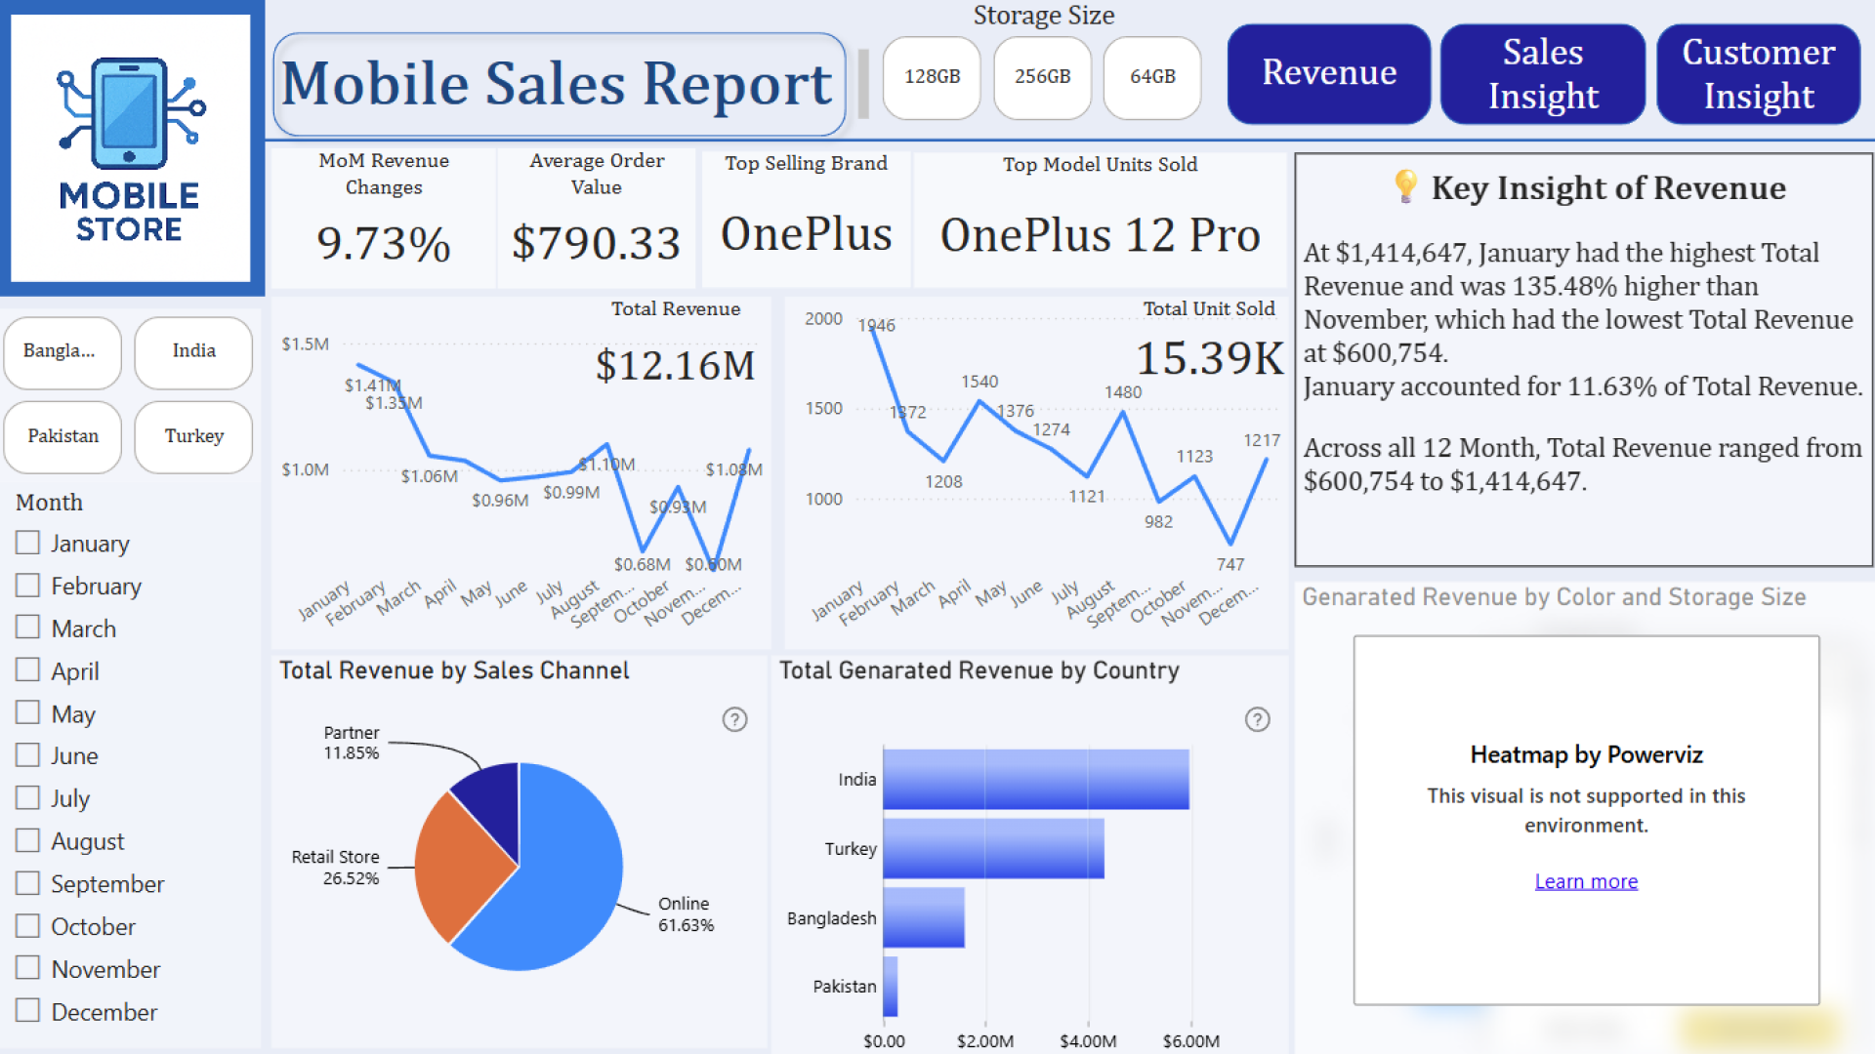The width and height of the screenshot is (1875, 1054).
Task: Select the 64GB storage size
Action: pos(1152,77)
